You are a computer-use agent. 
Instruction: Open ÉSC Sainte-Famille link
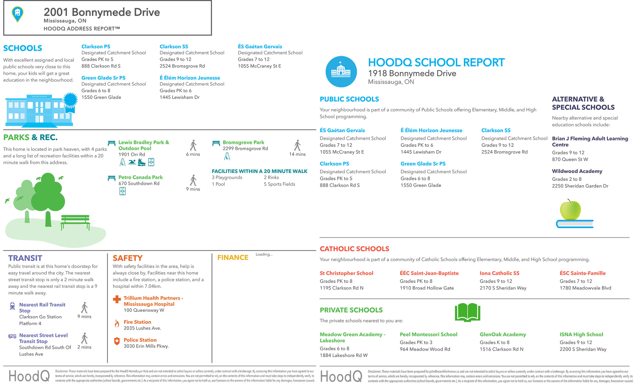coord(583,273)
